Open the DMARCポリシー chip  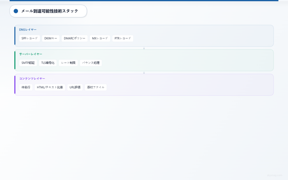(x=75, y=38)
